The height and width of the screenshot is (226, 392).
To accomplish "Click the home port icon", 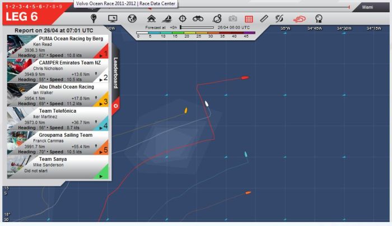I will [x=151, y=19].
